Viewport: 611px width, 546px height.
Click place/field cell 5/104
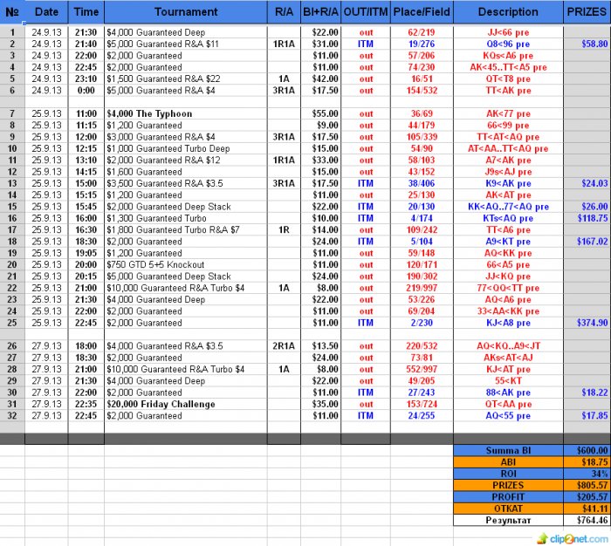click(x=422, y=242)
